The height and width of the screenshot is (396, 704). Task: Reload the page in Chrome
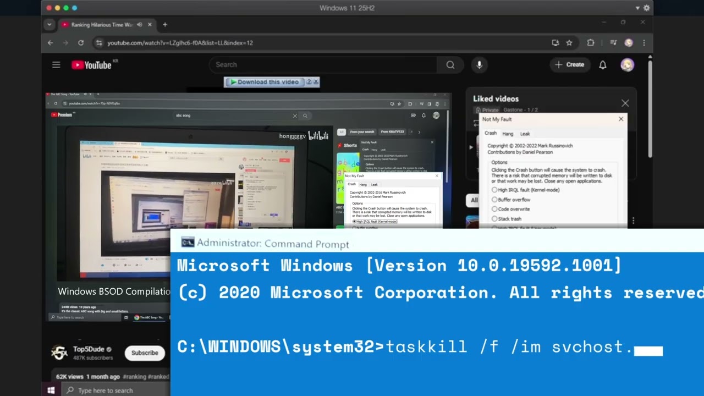[x=81, y=43]
